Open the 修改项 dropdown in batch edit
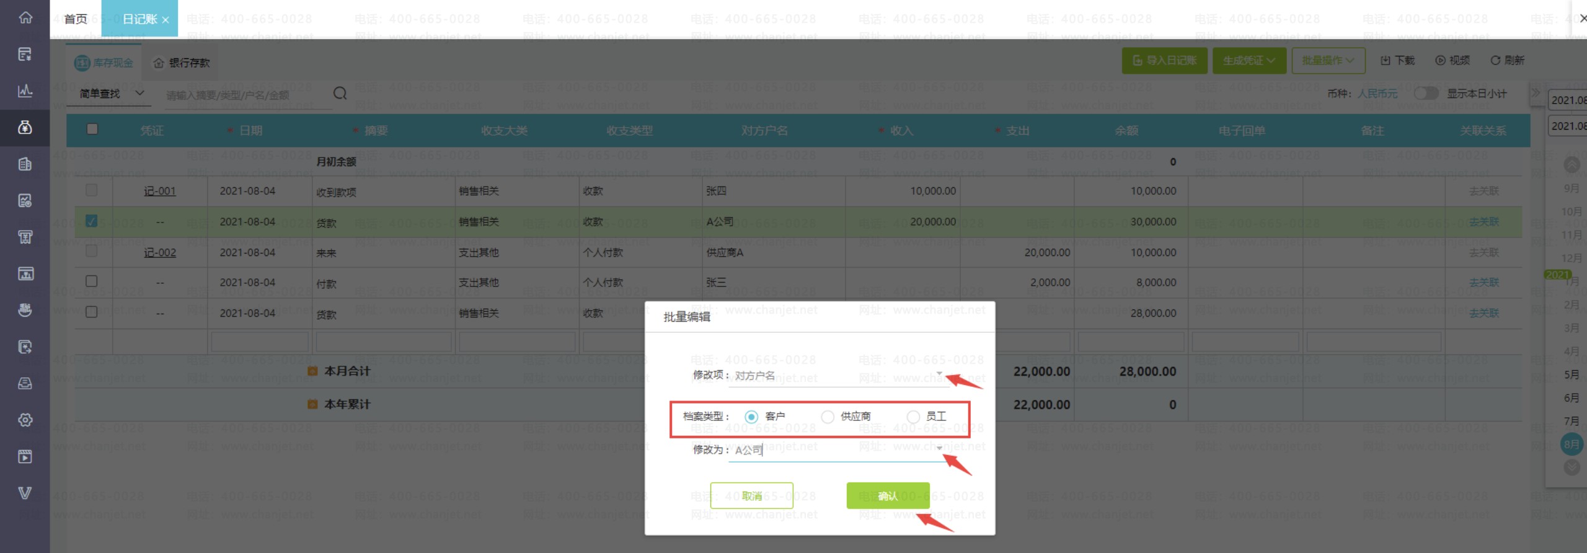Viewport: 1587px width, 553px height. (x=839, y=376)
